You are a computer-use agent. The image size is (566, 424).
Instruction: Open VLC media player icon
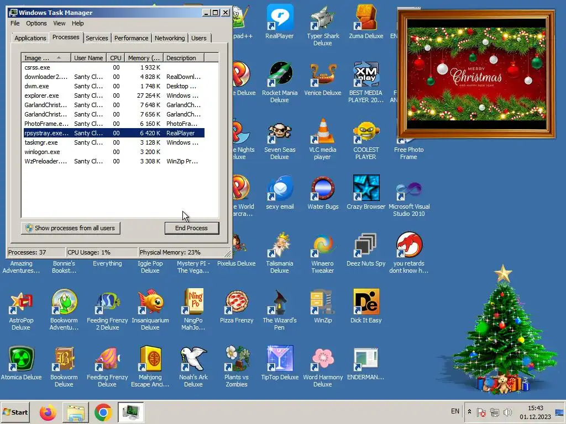coord(323,139)
